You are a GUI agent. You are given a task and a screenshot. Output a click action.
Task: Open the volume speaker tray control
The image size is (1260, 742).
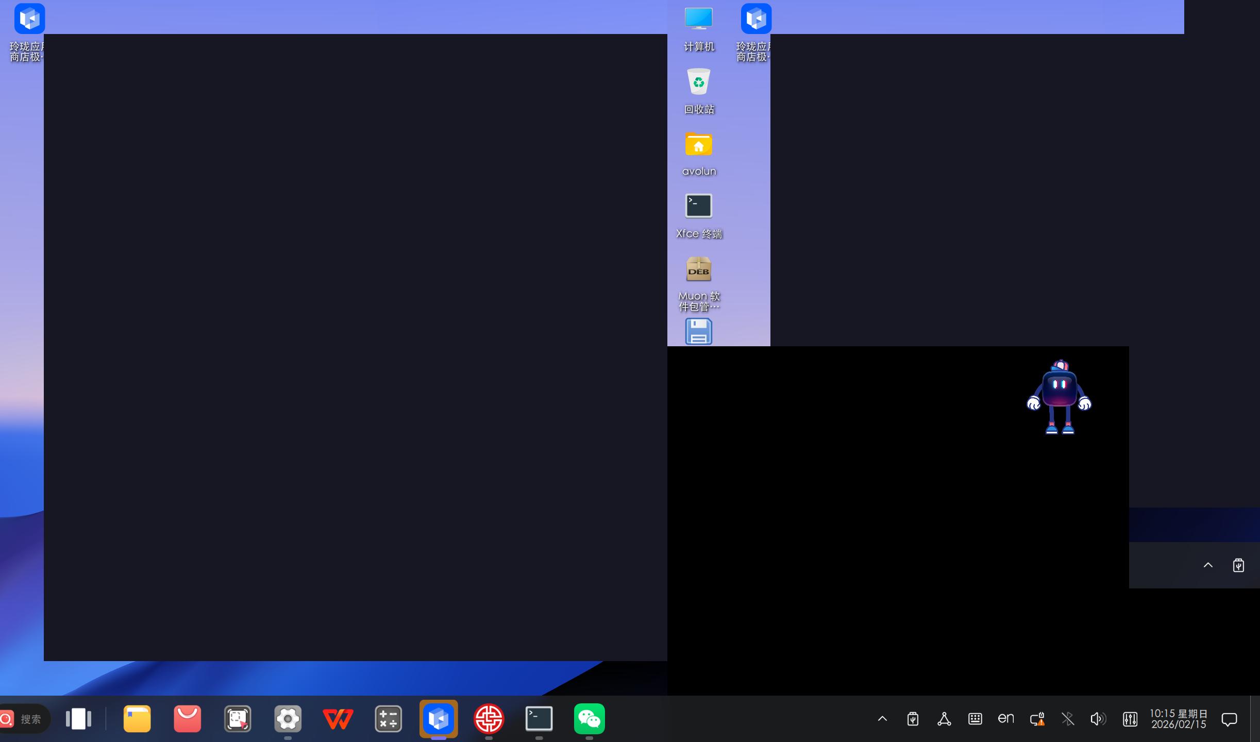(1098, 719)
